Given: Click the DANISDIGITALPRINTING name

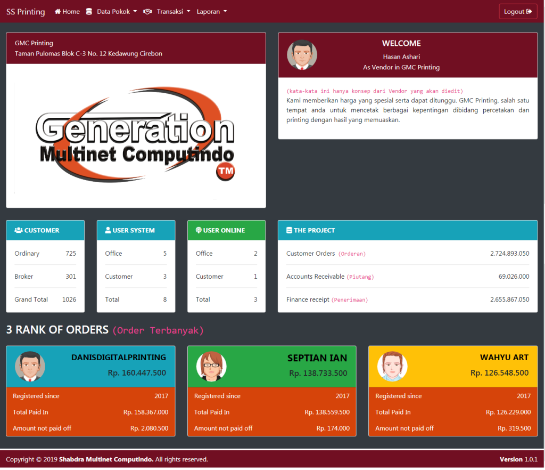Looking at the screenshot, I should point(119,357).
